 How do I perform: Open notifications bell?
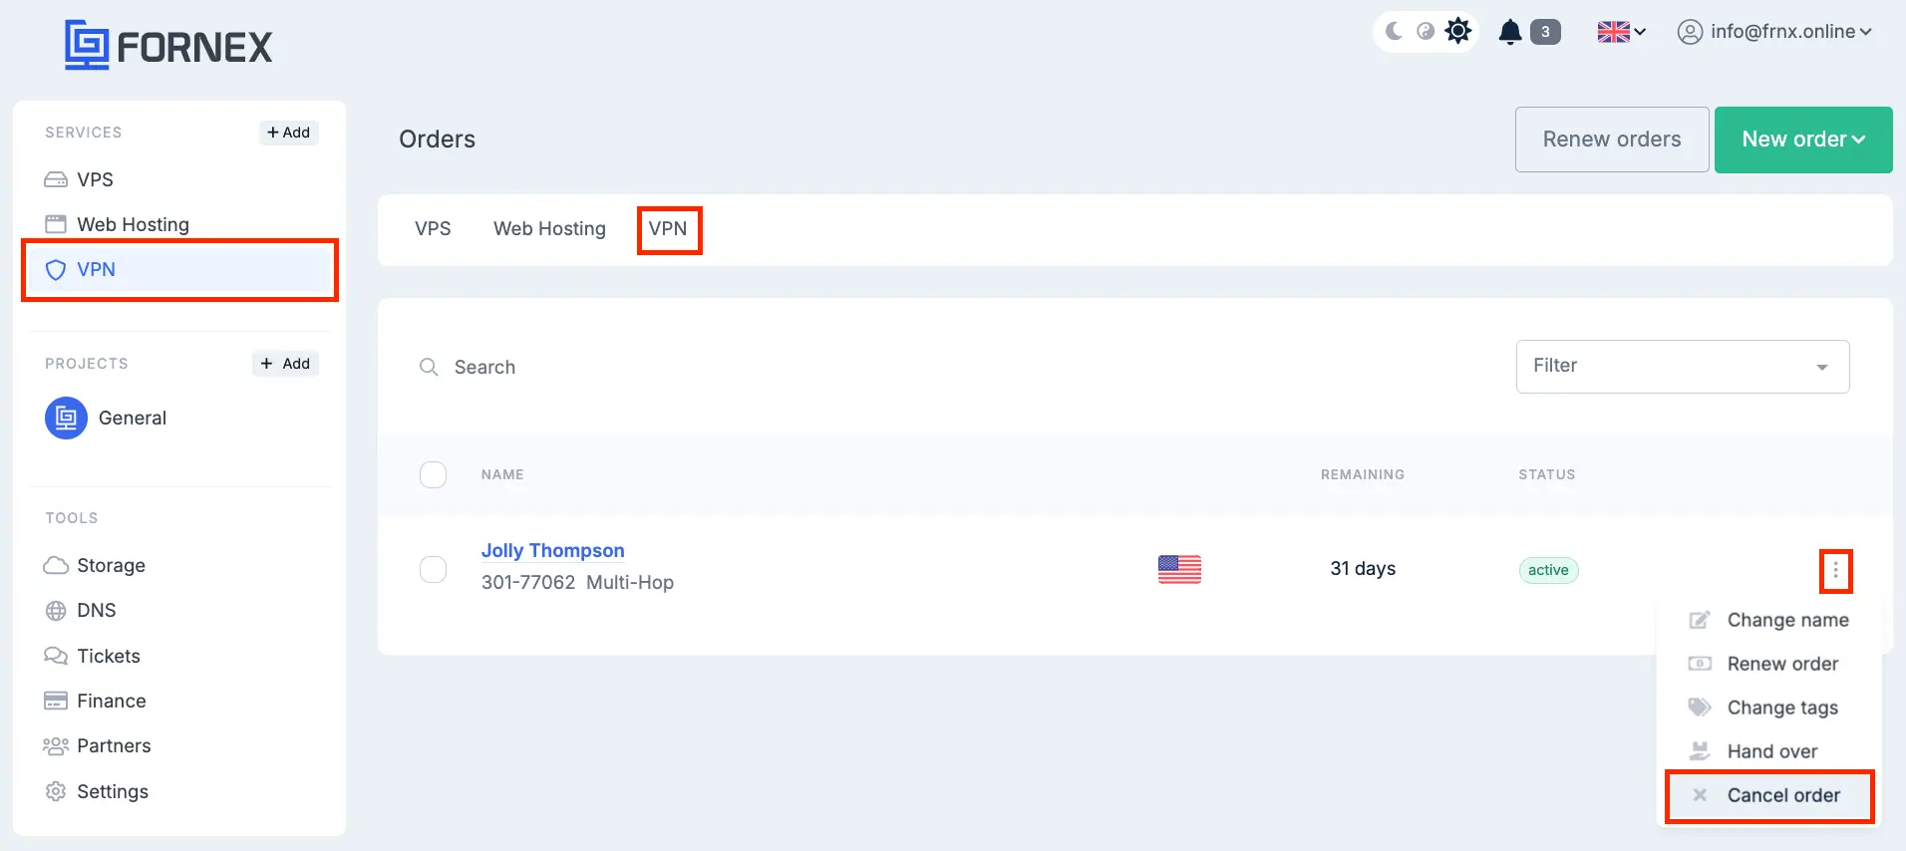coord(1510,32)
